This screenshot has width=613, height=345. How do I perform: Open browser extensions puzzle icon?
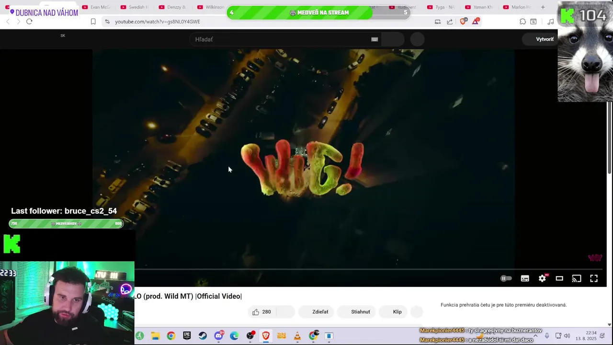click(x=522, y=22)
